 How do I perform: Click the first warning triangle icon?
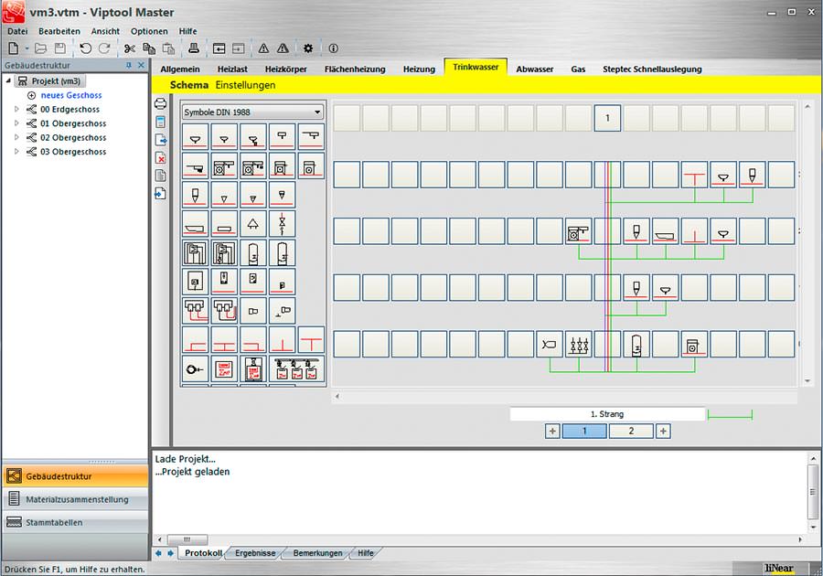263,48
